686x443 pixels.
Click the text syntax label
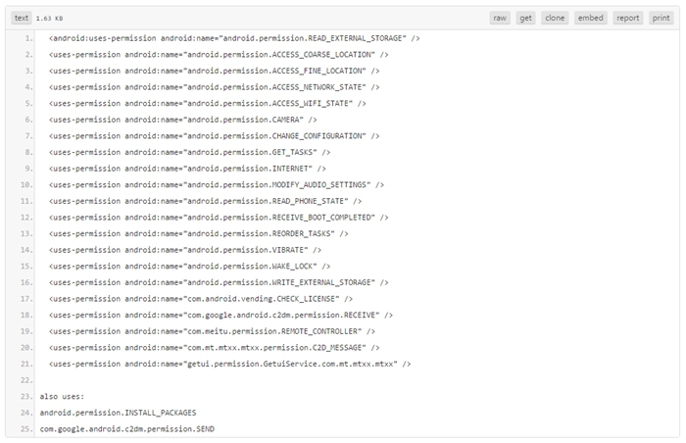click(x=22, y=18)
